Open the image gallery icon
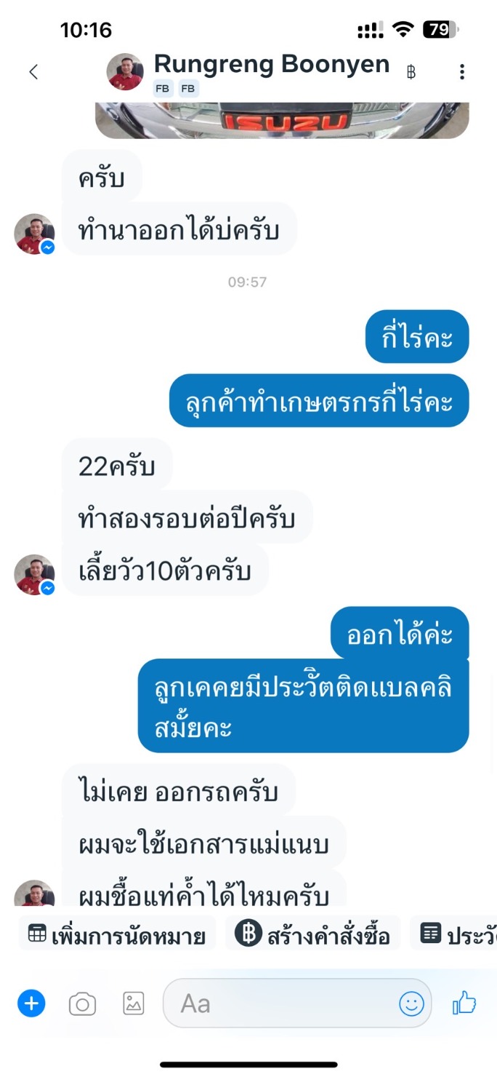Viewport: 497px width, 1077px height. click(133, 1004)
